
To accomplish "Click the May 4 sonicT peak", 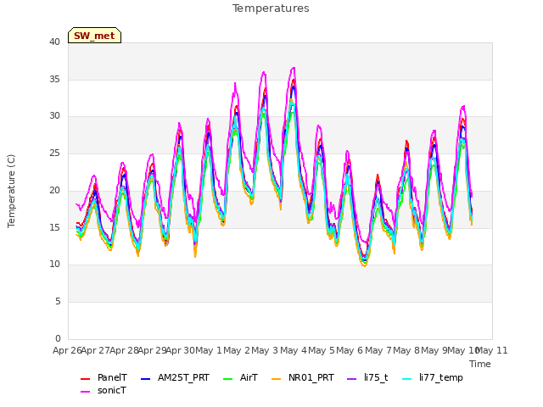I will click(x=294, y=68).
